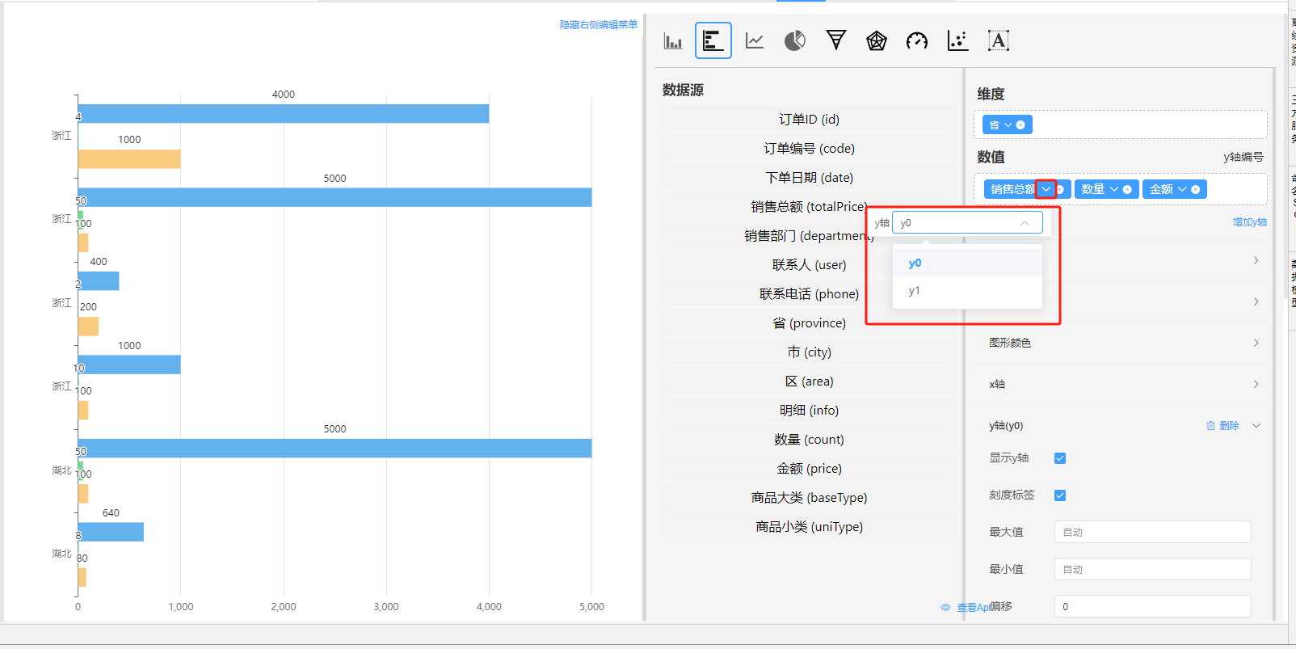Select the horizontal bar chart icon

(x=713, y=40)
